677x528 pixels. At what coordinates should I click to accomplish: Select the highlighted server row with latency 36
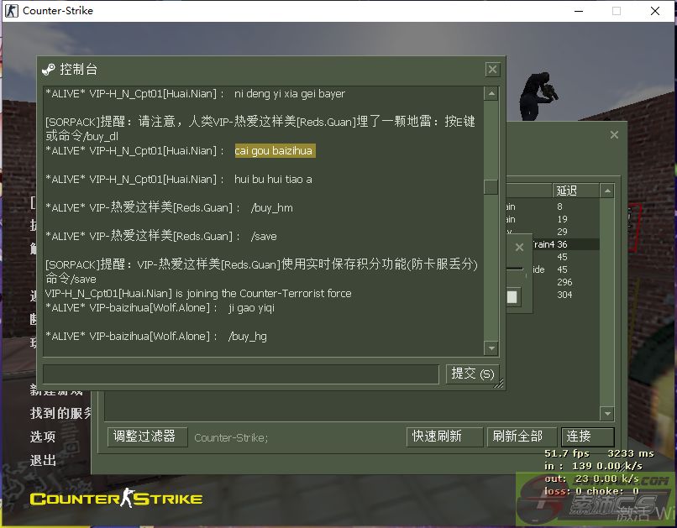point(565,244)
